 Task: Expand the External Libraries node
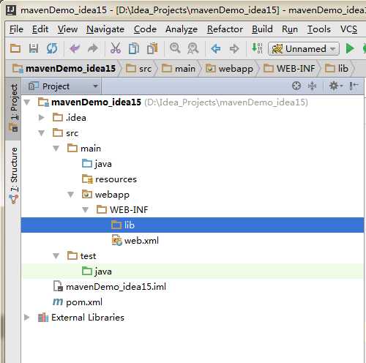click(27, 318)
